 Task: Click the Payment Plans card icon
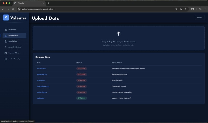6,53
